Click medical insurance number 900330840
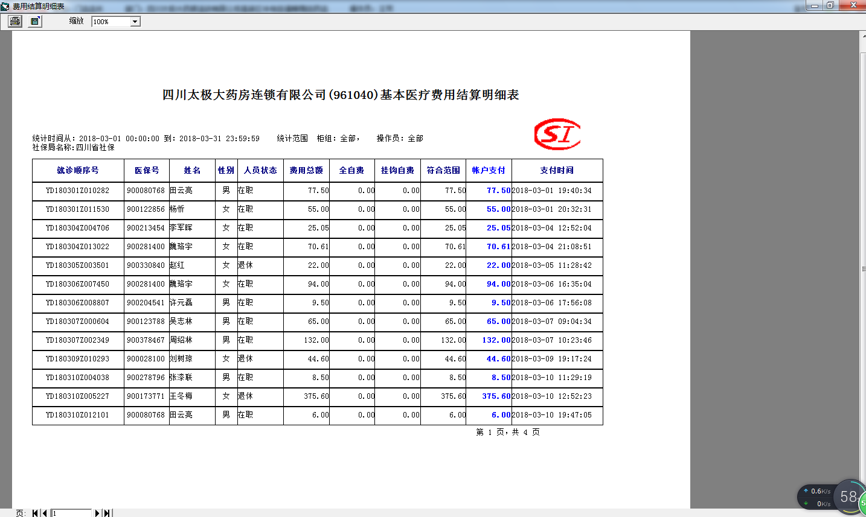Screen dimensions: 866x517 tap(146, 265)
